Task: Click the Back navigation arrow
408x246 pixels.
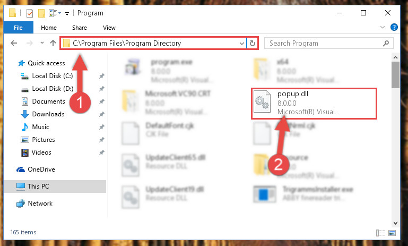Action: 14,43
